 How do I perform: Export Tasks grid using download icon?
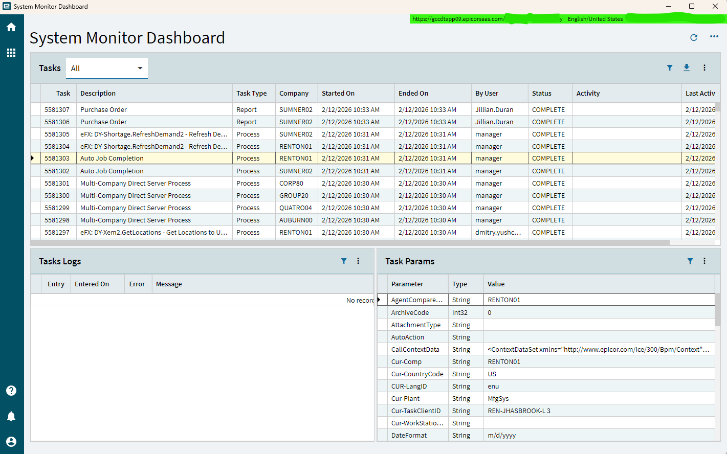(687, 68)
